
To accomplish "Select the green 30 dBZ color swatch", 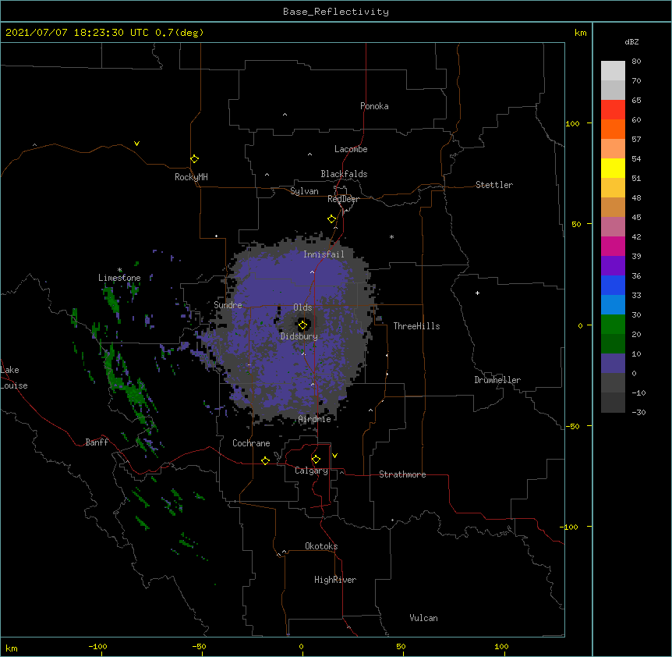I will click(613, 325).
